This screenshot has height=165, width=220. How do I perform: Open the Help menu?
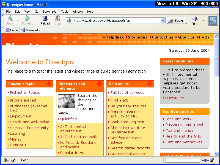pos(90,12)
